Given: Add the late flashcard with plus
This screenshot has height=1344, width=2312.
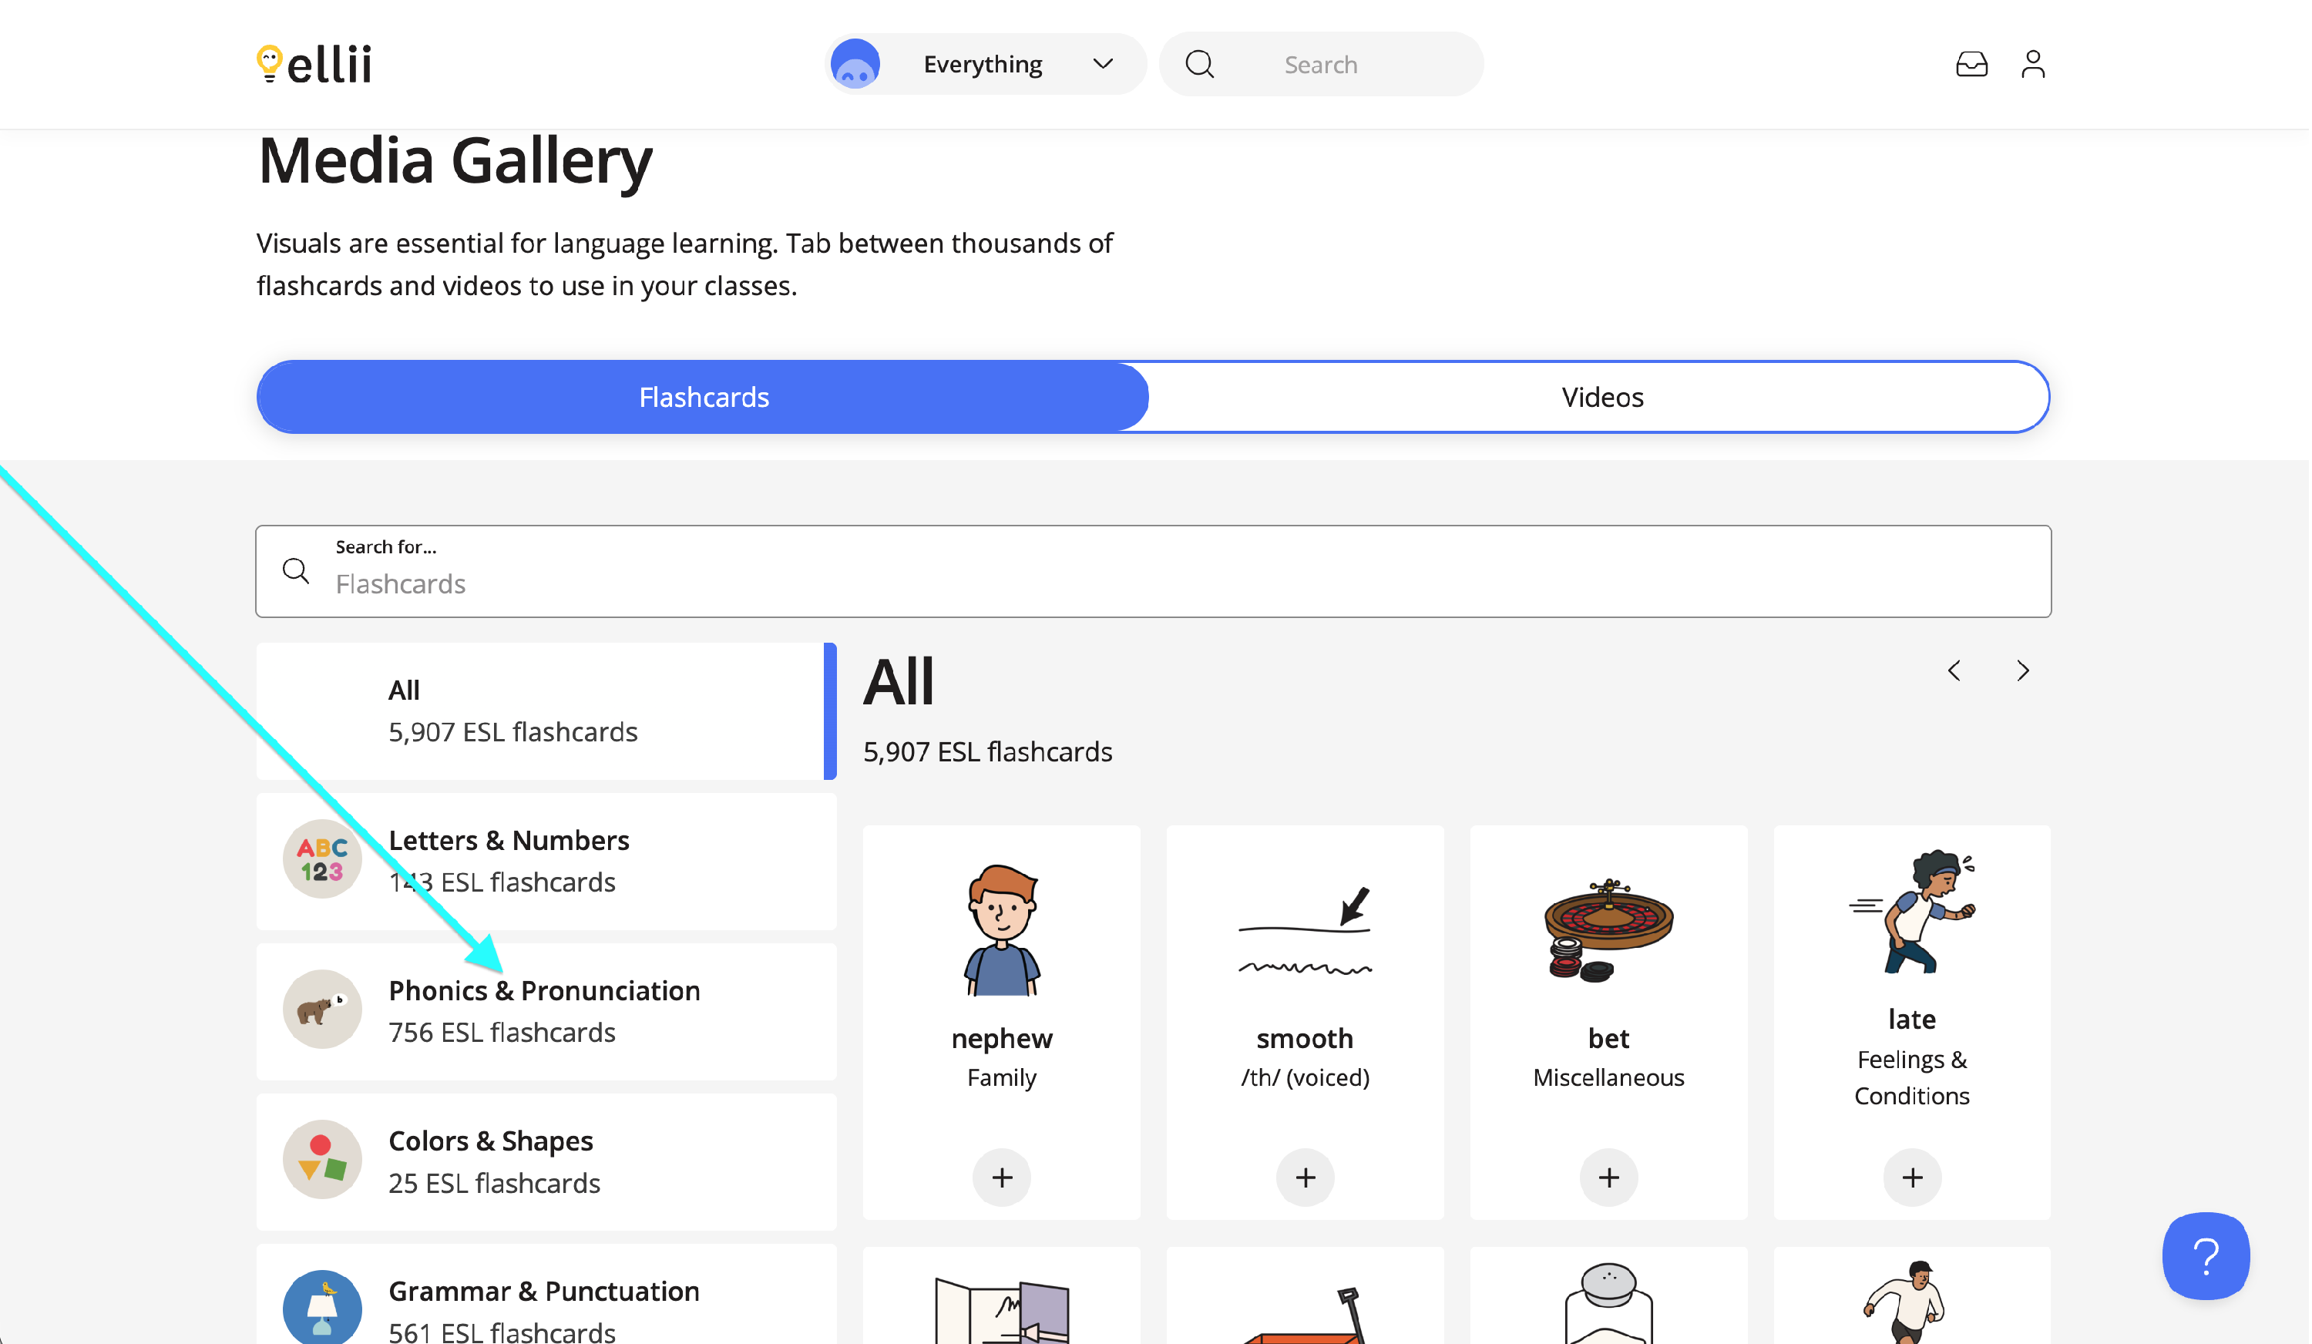Looking at the screenshot, I should point(1914,1178).
